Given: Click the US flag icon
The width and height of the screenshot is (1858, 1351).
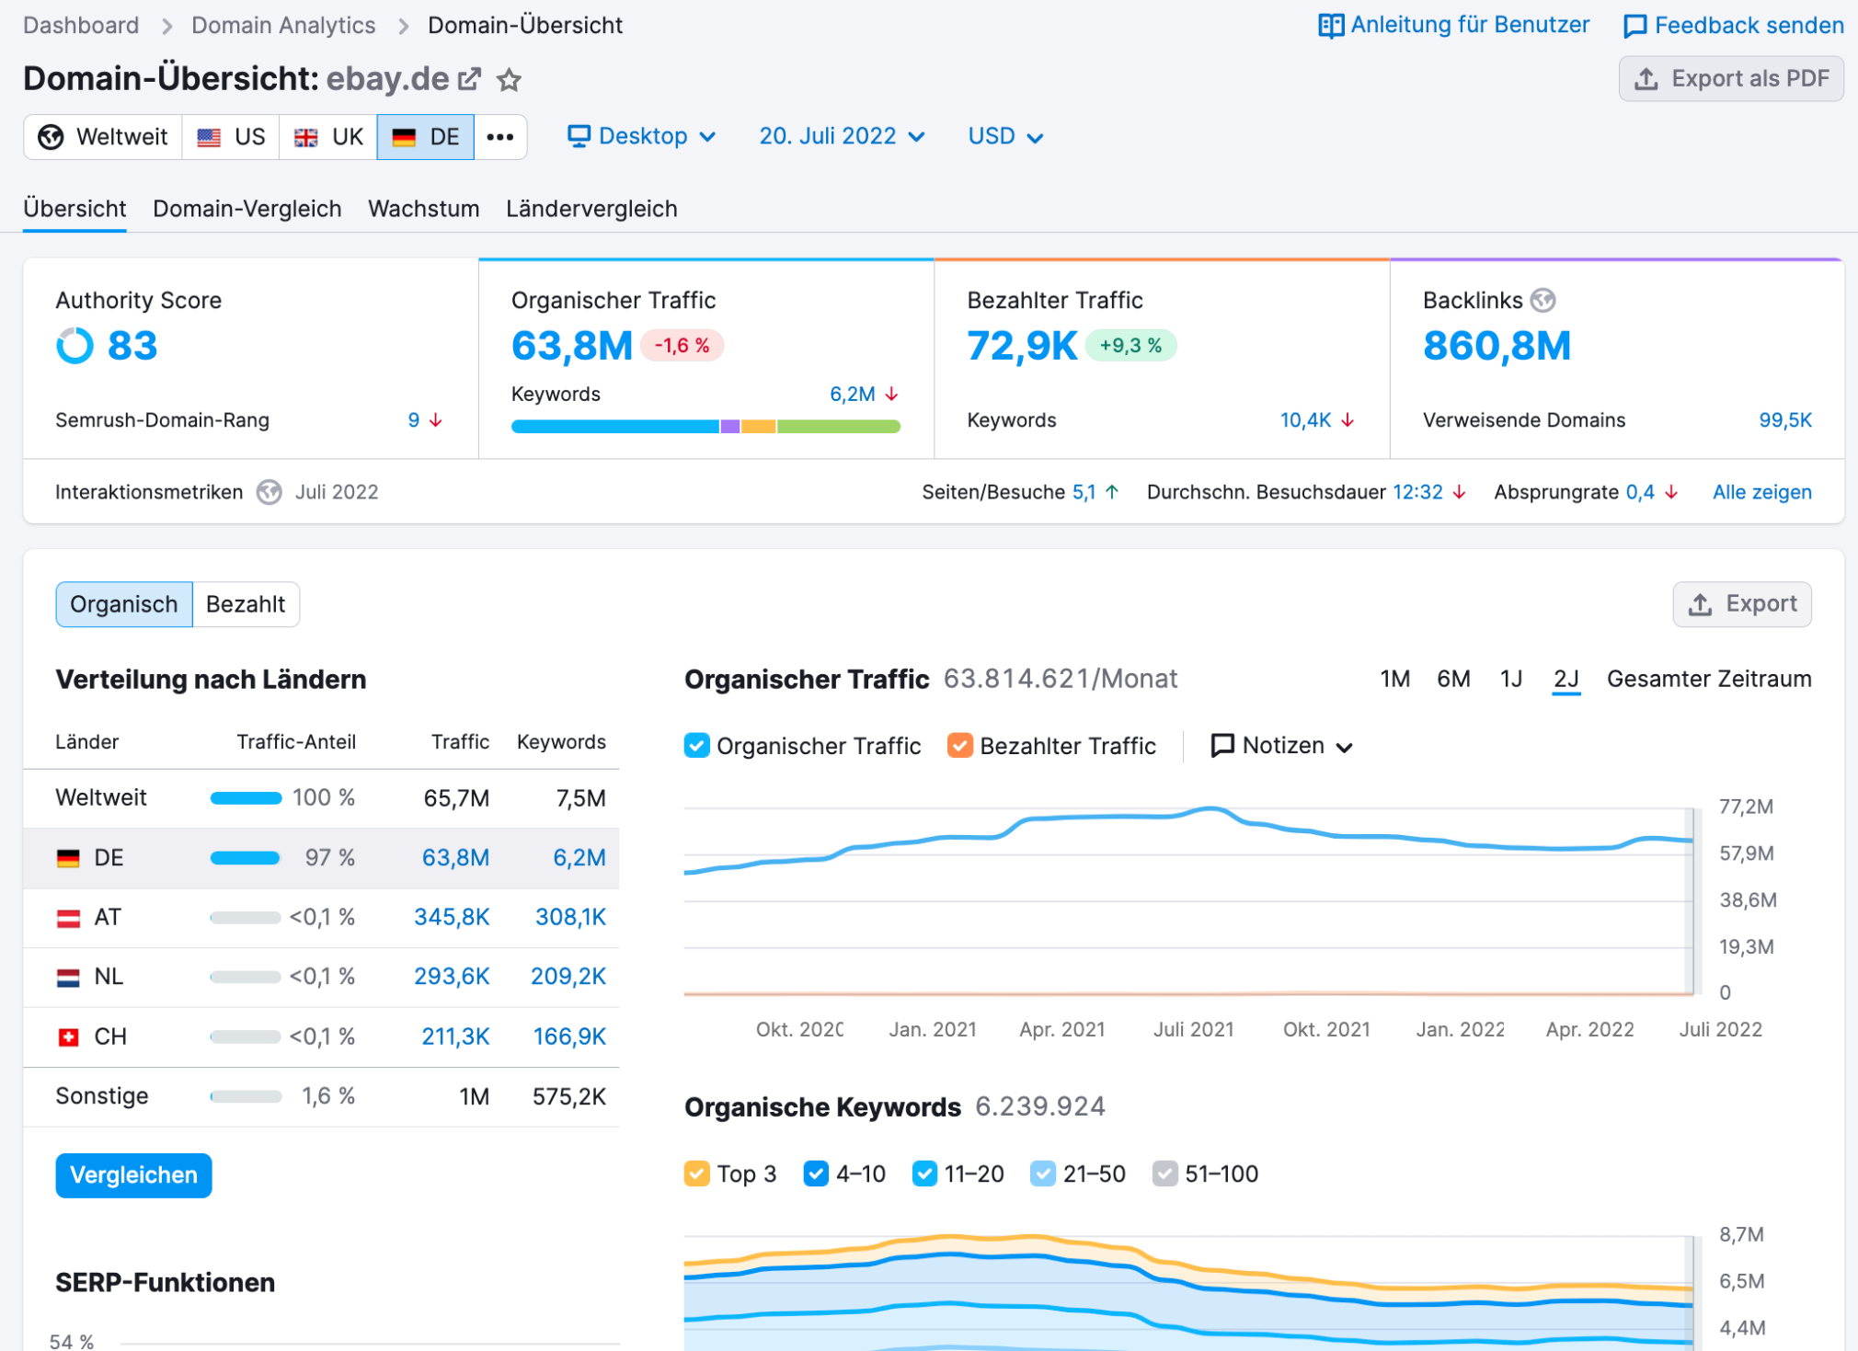Looking at the screenshot, I should [x=209, y=137].
